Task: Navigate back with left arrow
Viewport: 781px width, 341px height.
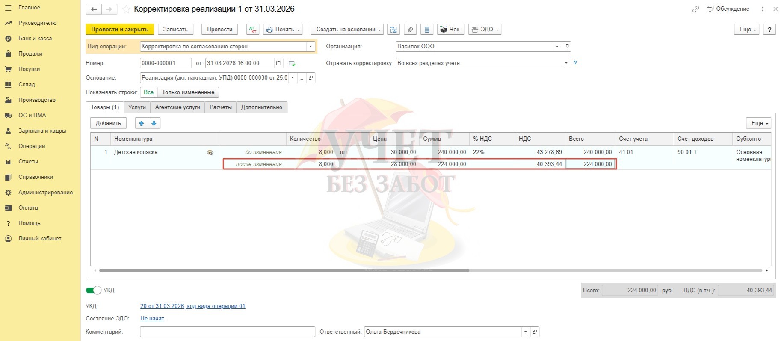Action: point(94,9)
